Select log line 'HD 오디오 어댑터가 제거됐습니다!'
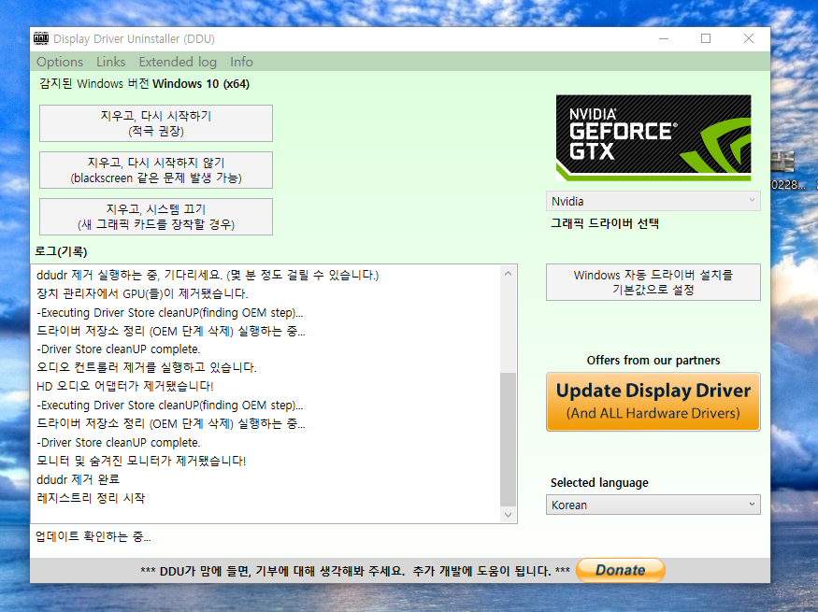Screen dimensions: 818x612 [124, 386]
